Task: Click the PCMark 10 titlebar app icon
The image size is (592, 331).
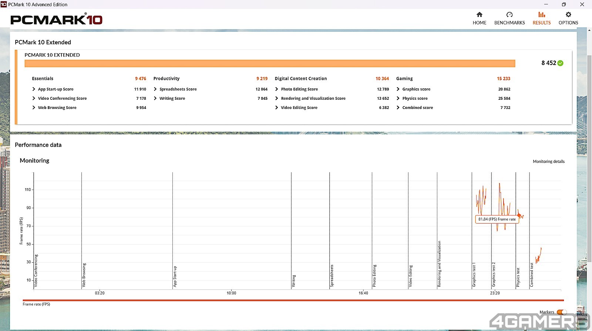Action: point(4,4)
